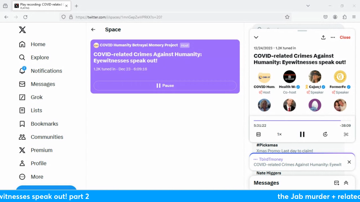
Task: Open the three-dot more options in Space panel
Action: 333,37
